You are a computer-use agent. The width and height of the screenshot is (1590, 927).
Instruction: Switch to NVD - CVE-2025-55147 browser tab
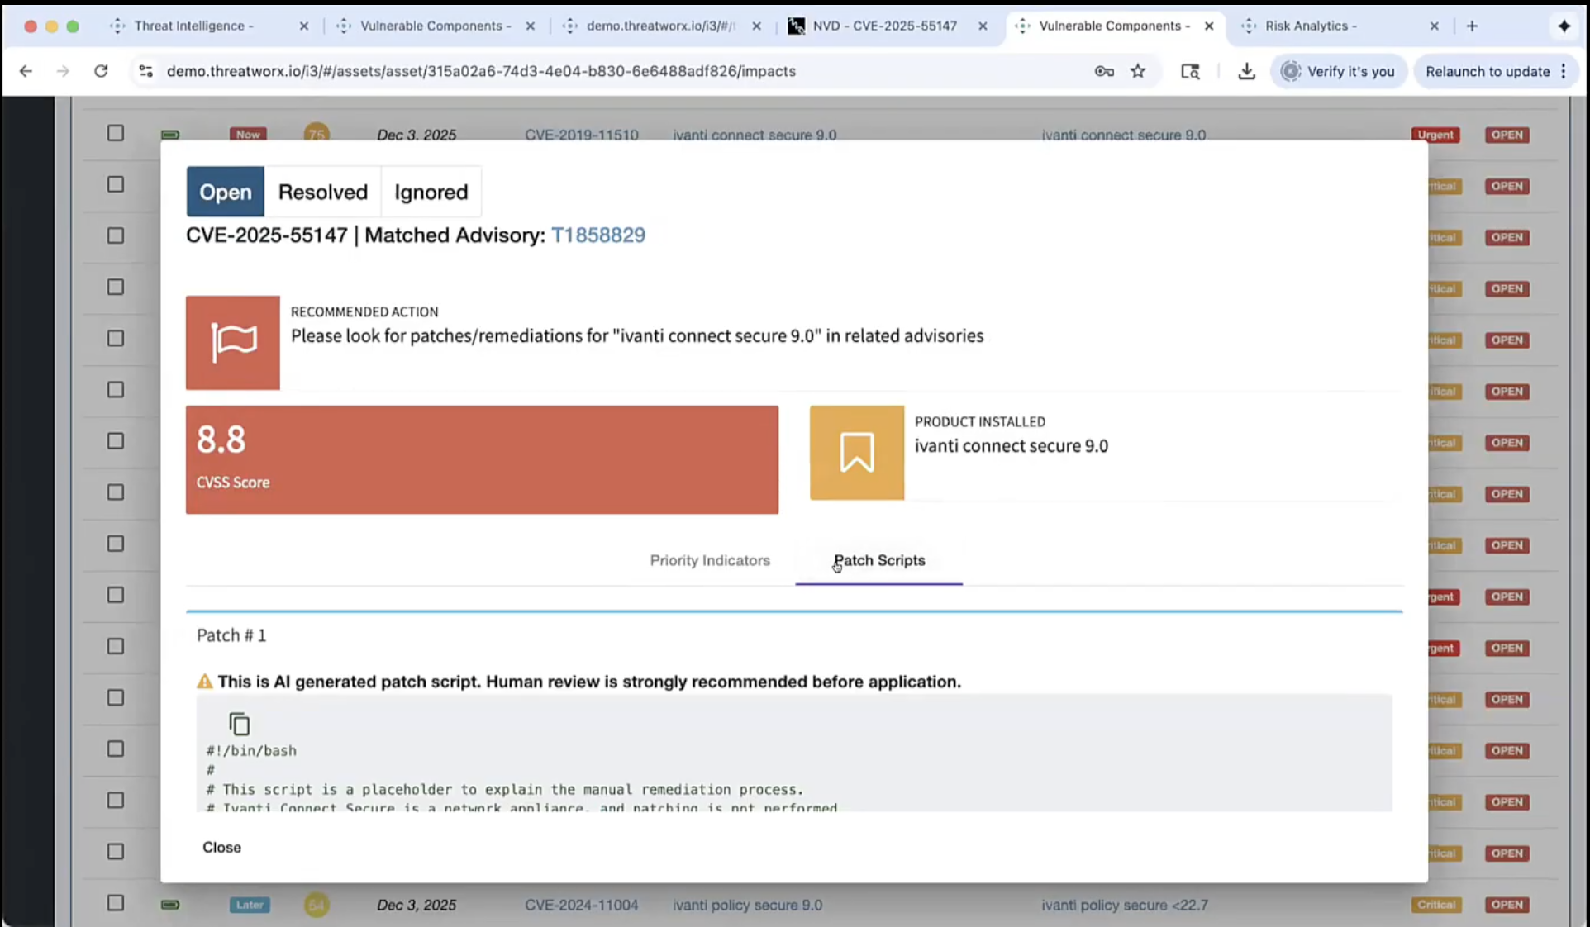[x=884, y=26]
